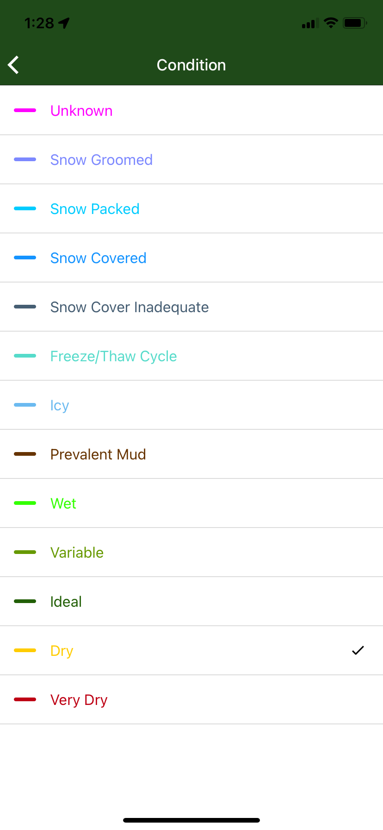Choose Freeze/Thaw Cycle condition
The width and height of the screenshot is (383, 830).
[191, 356]
